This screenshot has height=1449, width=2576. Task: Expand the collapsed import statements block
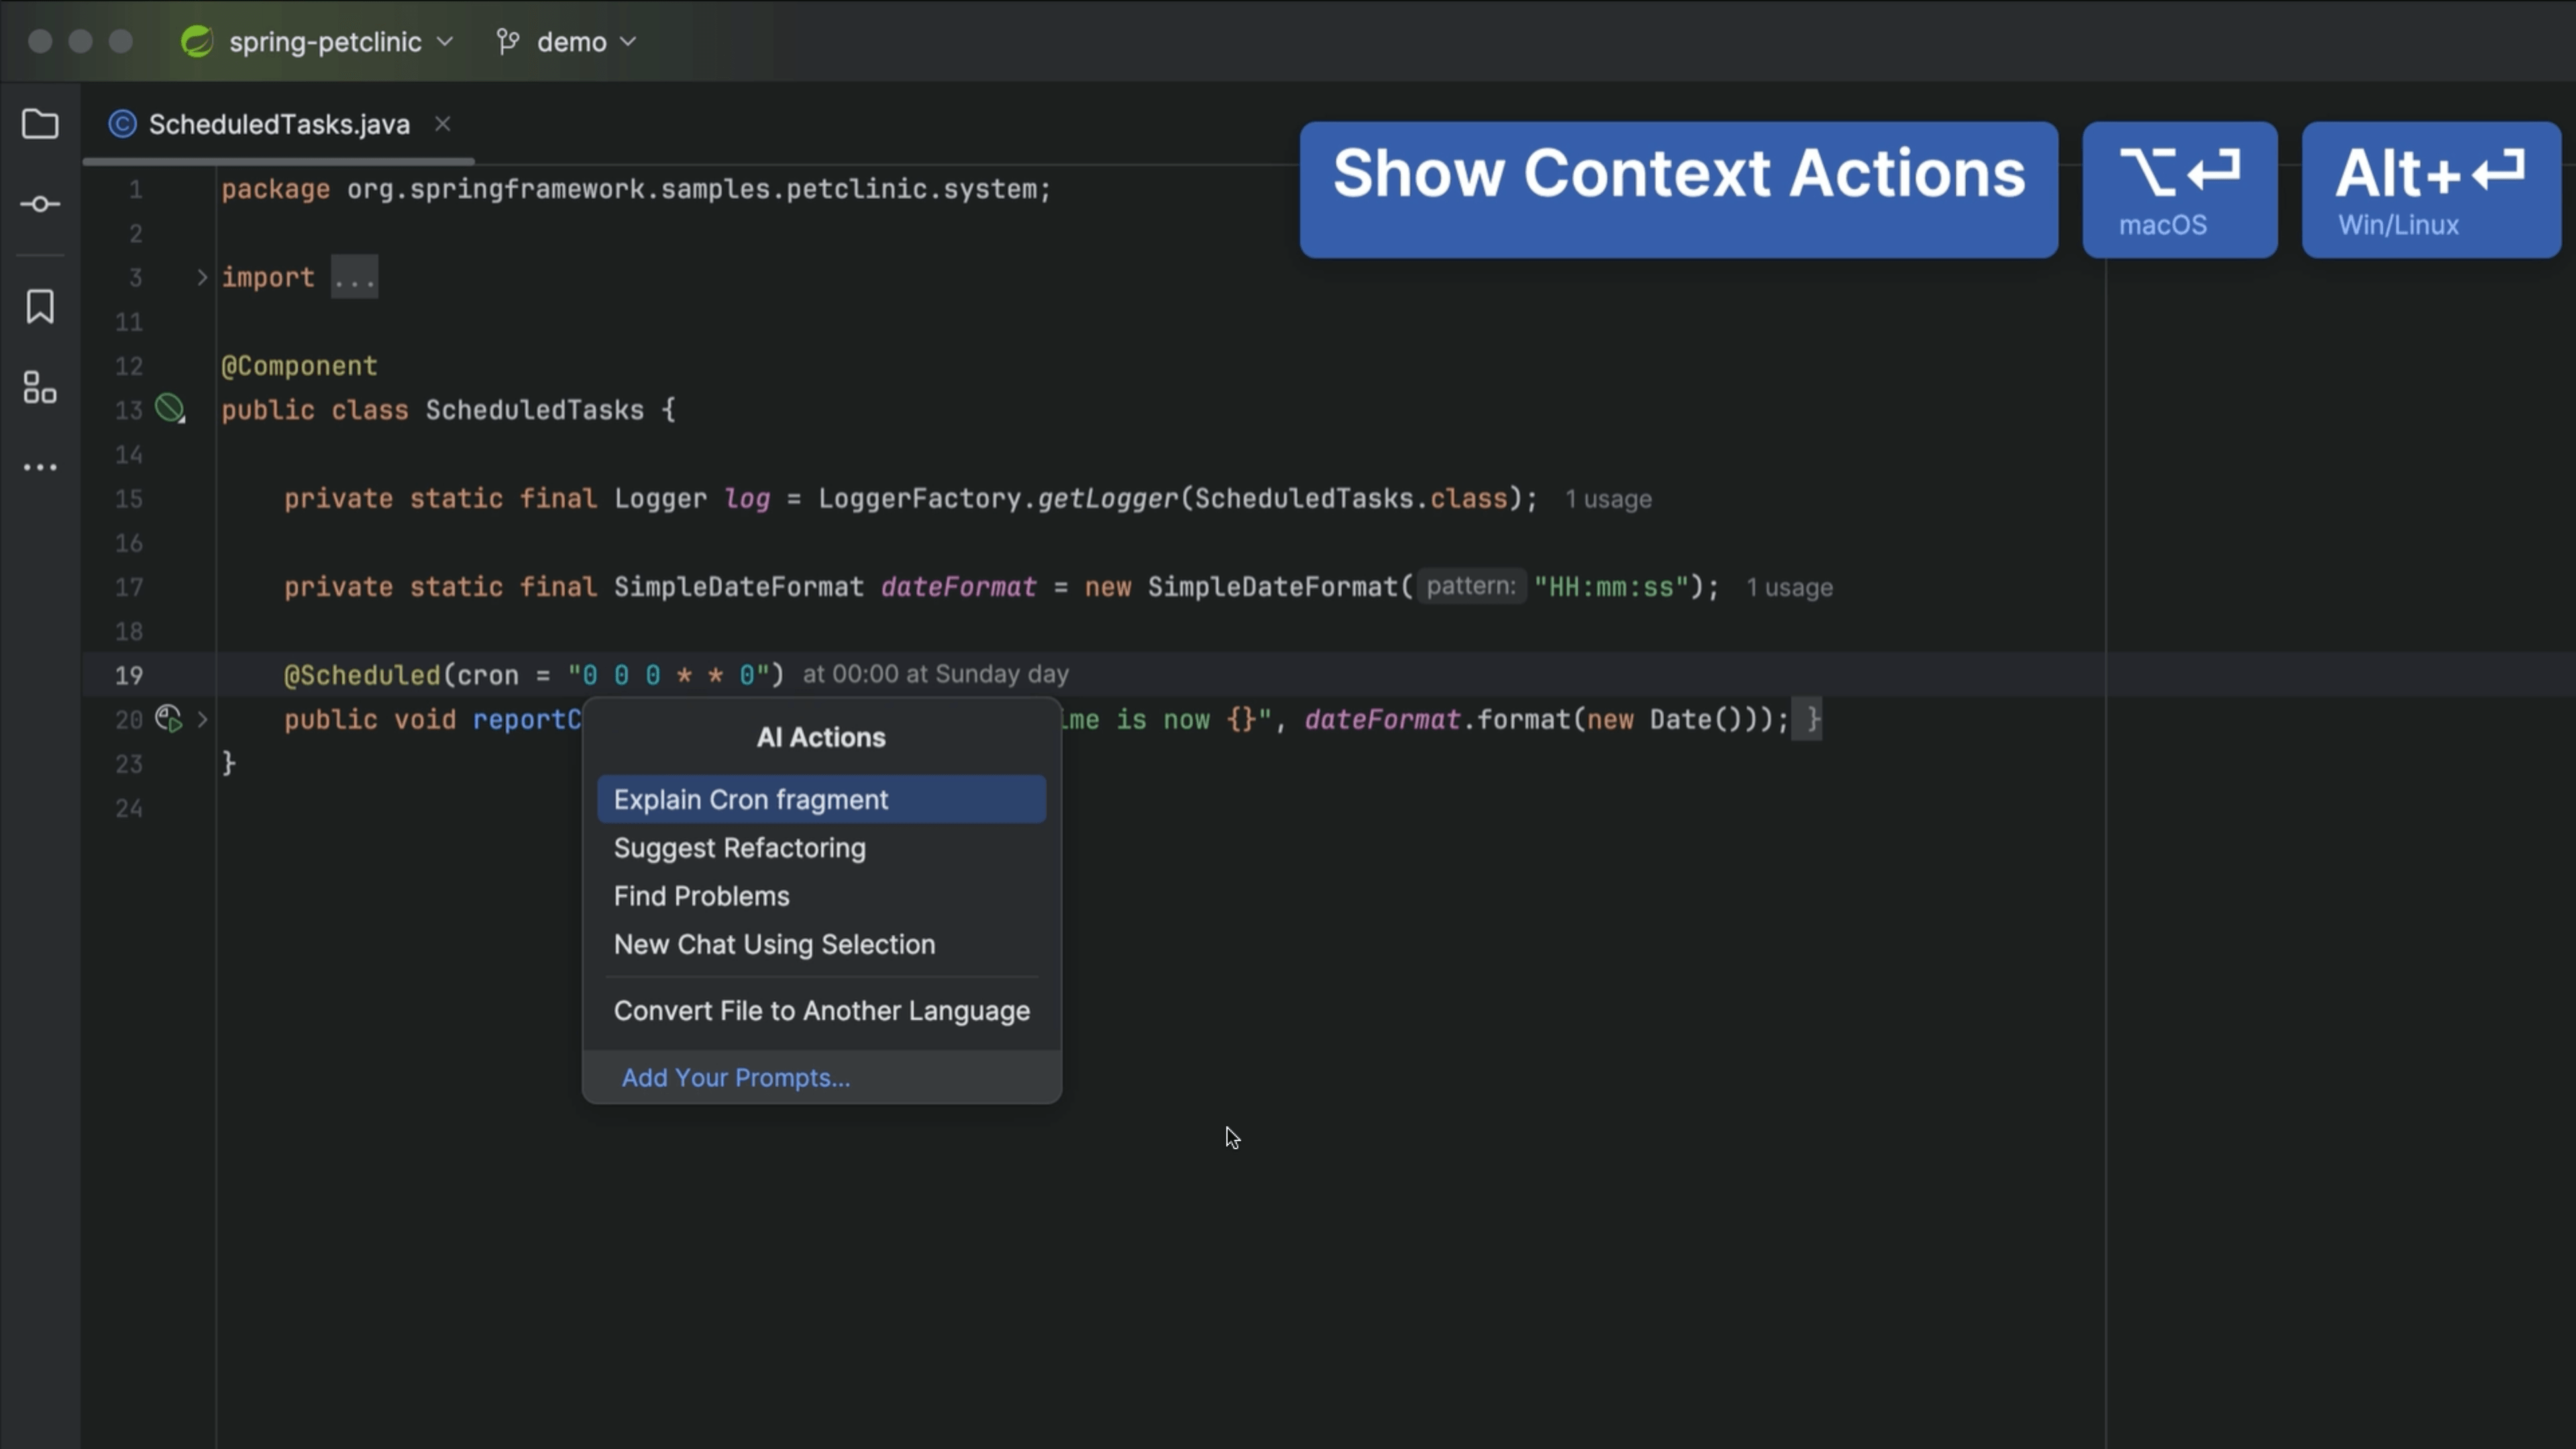pos(200,278)
